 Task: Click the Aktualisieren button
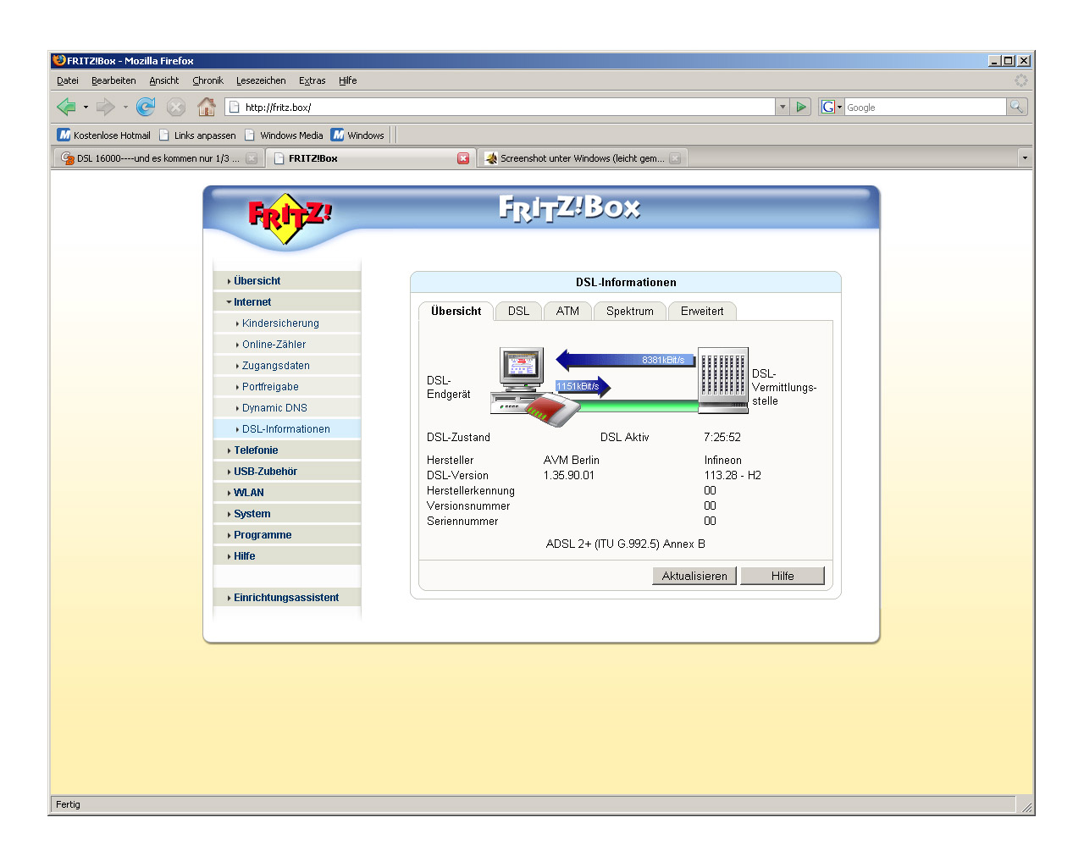pos(694,576)
